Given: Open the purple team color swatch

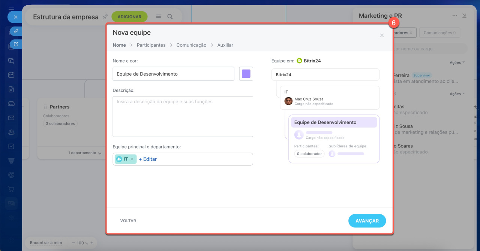Looking at the screenshot, I should click(x=246, y=74).
